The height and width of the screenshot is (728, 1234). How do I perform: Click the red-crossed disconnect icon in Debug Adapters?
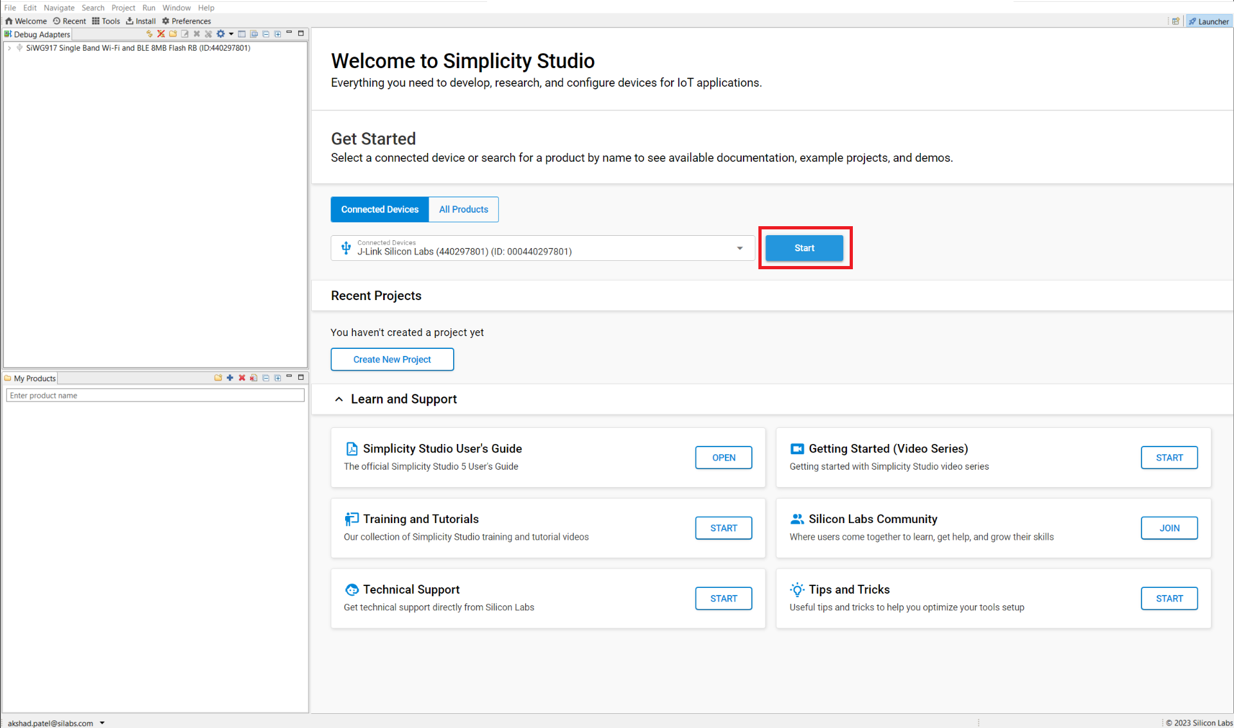point(161,34)
